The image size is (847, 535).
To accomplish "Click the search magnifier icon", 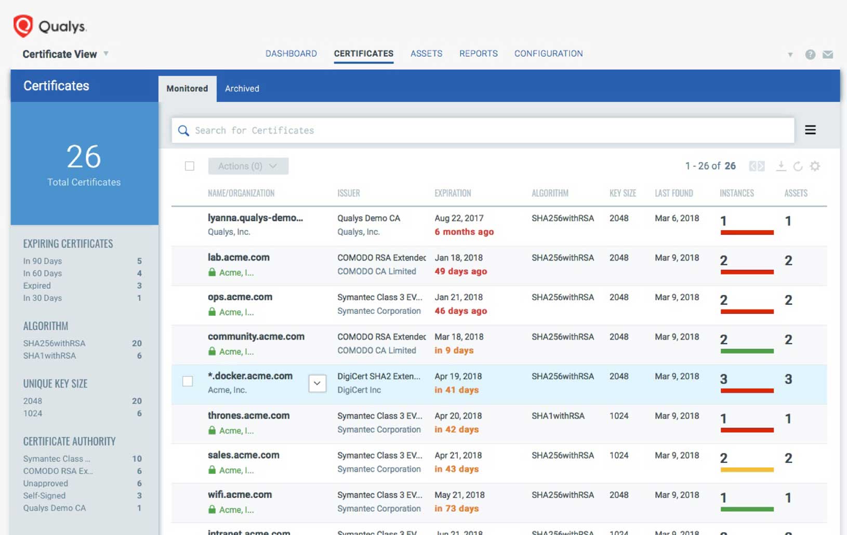I will click(x=183, y=130).
